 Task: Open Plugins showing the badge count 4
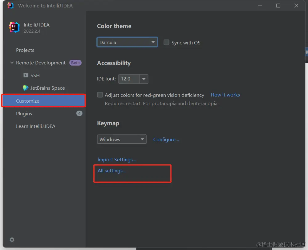(x=24, y=113)
